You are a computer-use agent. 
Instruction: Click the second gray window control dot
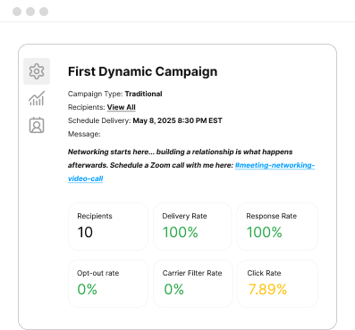[x=30, y=12]
